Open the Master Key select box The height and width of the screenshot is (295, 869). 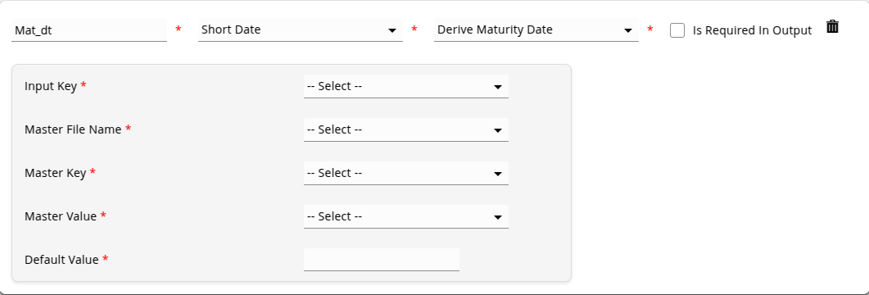coord(405,173)
